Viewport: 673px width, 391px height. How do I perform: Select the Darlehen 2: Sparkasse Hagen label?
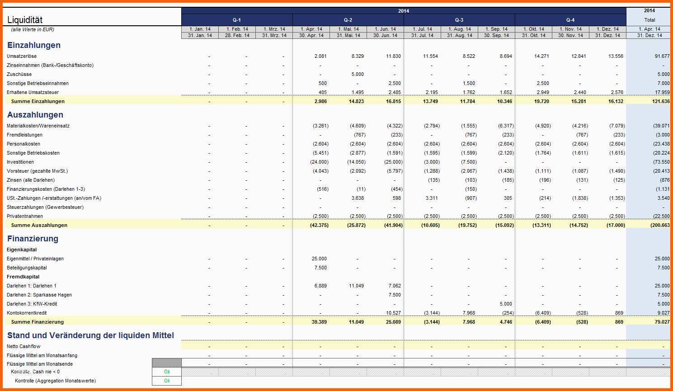click(x=39, y=295)
